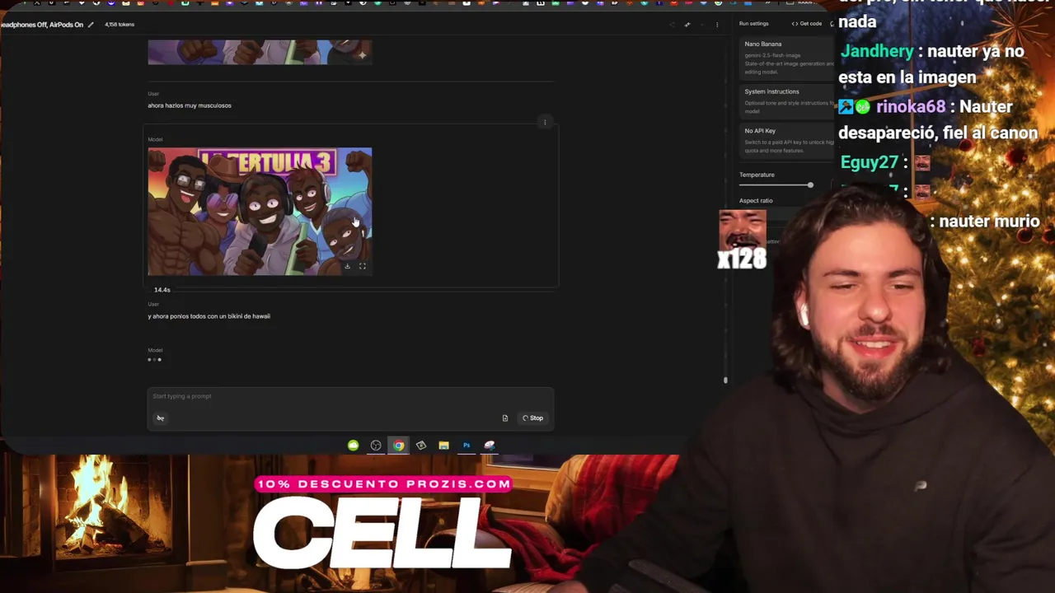The height and width of the screenshot is (593, 1055).
Task: Open Photoshop from the taskbar
Action: (467, 446)
